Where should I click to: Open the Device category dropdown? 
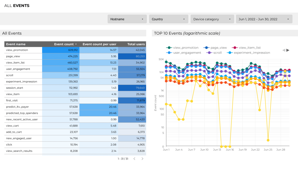(x=212, y=19)
